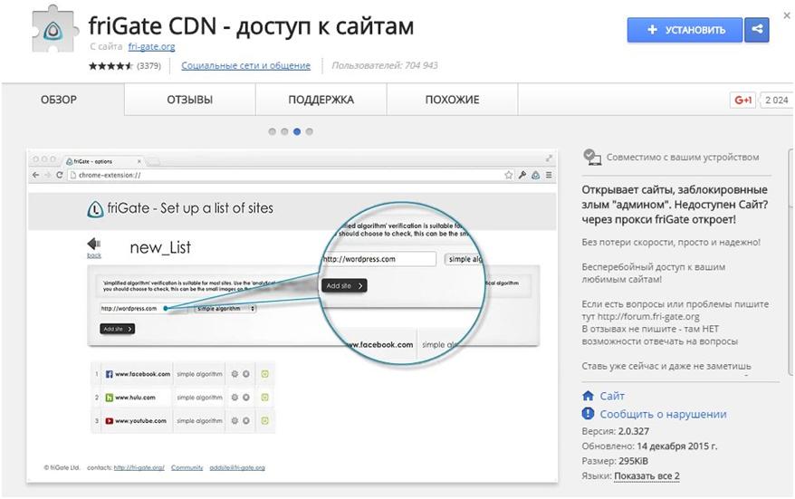
Task: Close the extension overlay with X
Action: point(787,15)
